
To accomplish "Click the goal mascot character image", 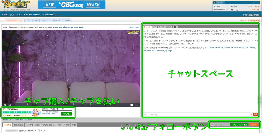I will click(x=36, y=112).
